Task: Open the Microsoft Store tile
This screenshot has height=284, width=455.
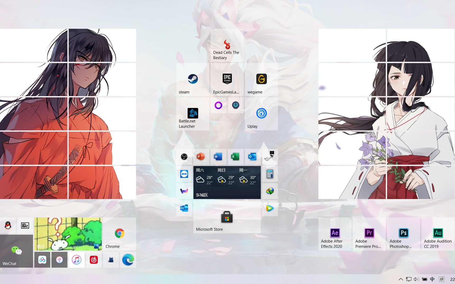Action: [227, 217]
